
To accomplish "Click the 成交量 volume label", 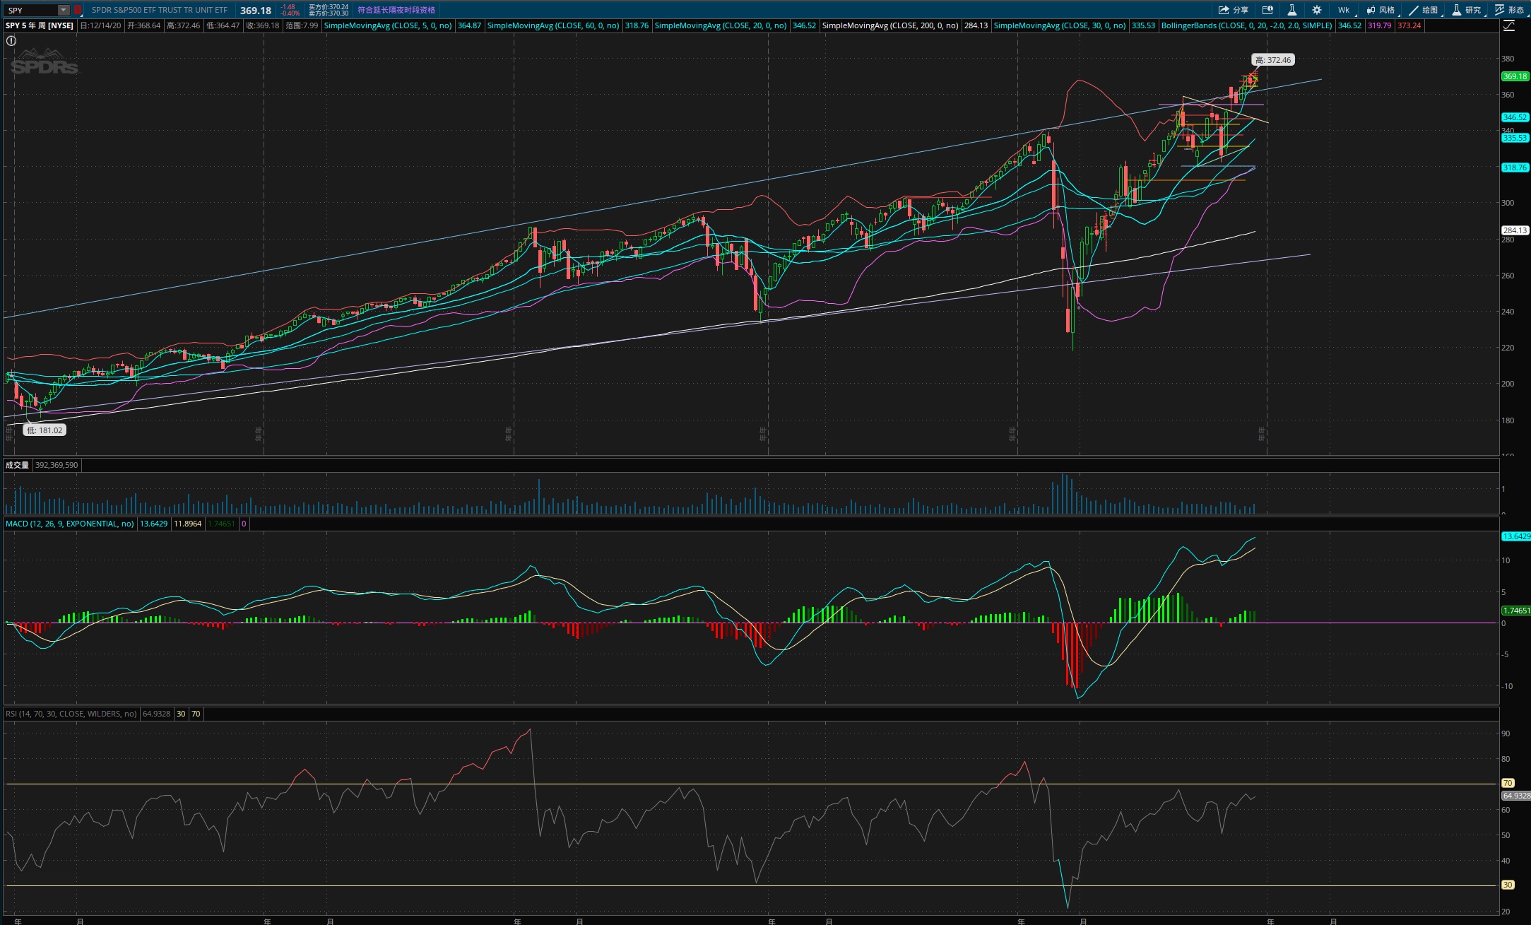I will tap(18, 465).
